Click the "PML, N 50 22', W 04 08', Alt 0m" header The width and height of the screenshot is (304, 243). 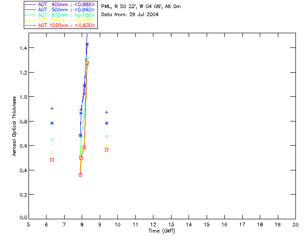141,7
